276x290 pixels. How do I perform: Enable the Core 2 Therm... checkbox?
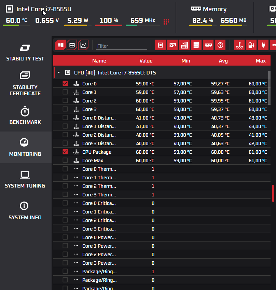pos(65,186)
